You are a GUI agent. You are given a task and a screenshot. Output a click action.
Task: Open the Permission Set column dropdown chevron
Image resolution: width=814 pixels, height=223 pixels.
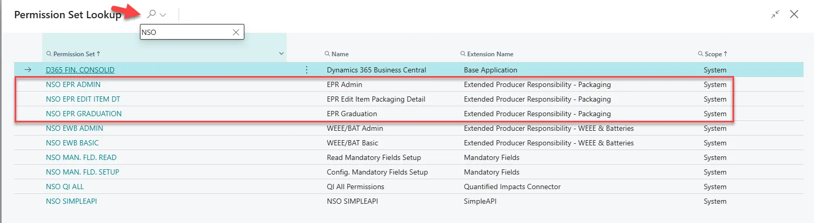pos(281,54)
